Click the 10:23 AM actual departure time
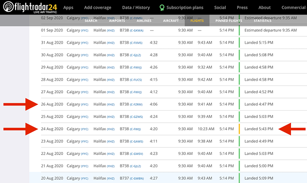The image size is (307, 183). pos(206,129)
